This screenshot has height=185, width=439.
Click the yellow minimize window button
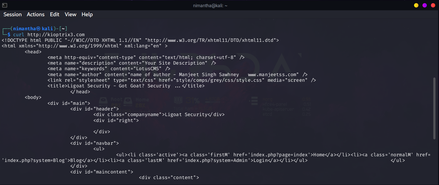[x=416, y=5]
